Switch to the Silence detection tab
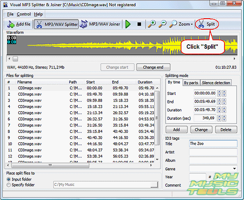The width and height of the screenshot is (244, 200). 216,83
